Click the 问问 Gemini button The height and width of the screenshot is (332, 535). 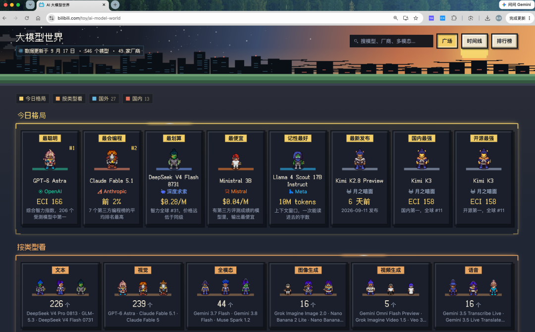tap(516, 5)
